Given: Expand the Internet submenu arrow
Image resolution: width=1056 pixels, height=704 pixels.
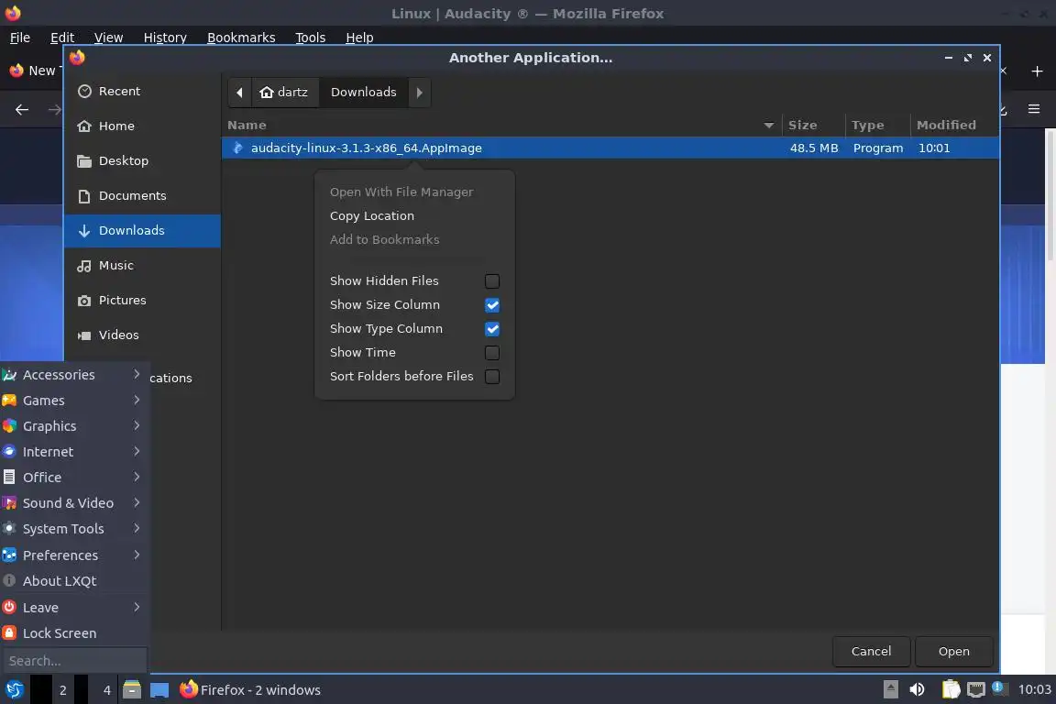Looking at the screenshot, I should (x=137, y=451).
